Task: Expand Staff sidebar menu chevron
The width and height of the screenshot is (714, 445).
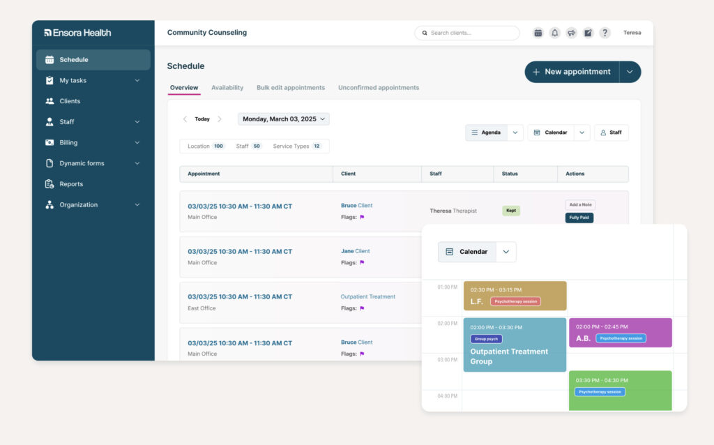Action: pyautogui.click(x=137, y=121)
